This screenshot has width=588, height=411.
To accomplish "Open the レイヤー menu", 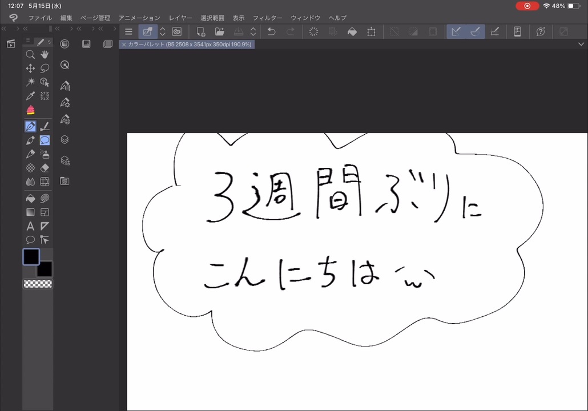I will [x=180, y=18].
